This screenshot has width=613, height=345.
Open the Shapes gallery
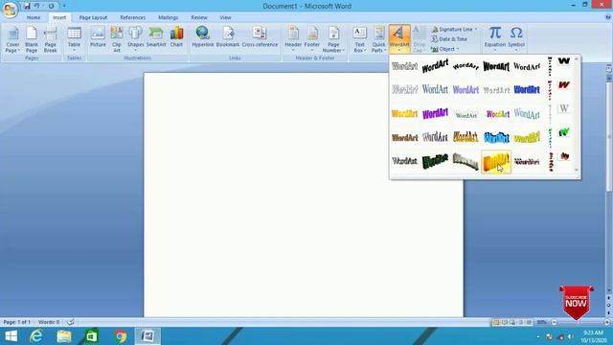point(136,38)
